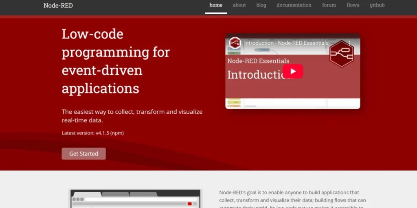Click the "Node-RED's goal" paragraph

pyautogui.click(x=292, y=200)
